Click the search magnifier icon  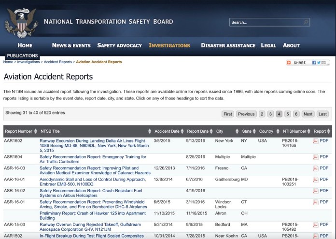(x=306, y=22)
